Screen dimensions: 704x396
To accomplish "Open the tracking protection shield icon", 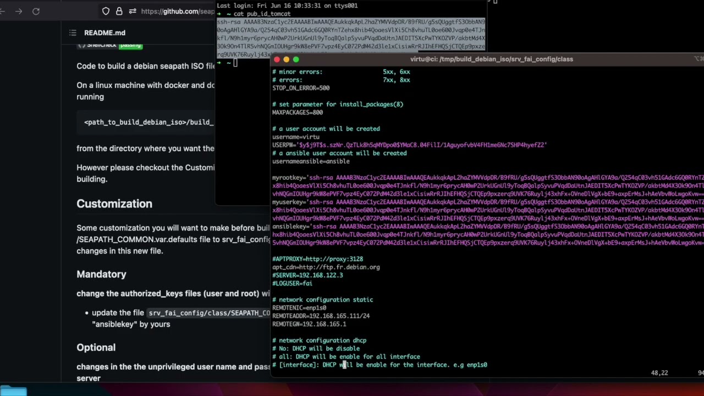I will click(106, 11).
